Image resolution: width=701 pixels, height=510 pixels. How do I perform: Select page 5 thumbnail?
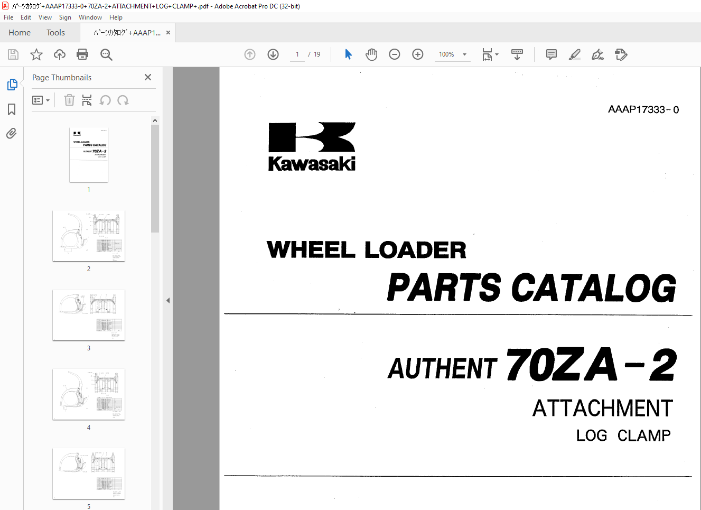pos(89,474)
